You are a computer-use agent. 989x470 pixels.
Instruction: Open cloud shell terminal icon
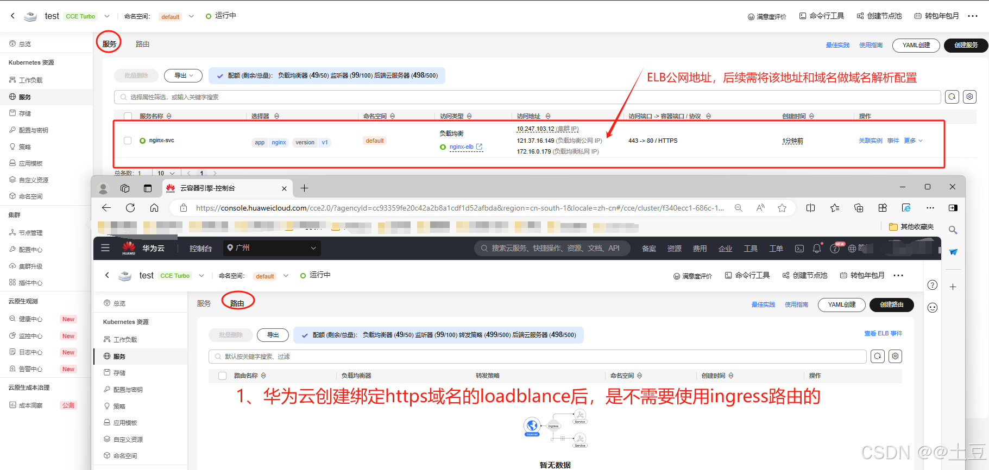(x=799, y=249)
